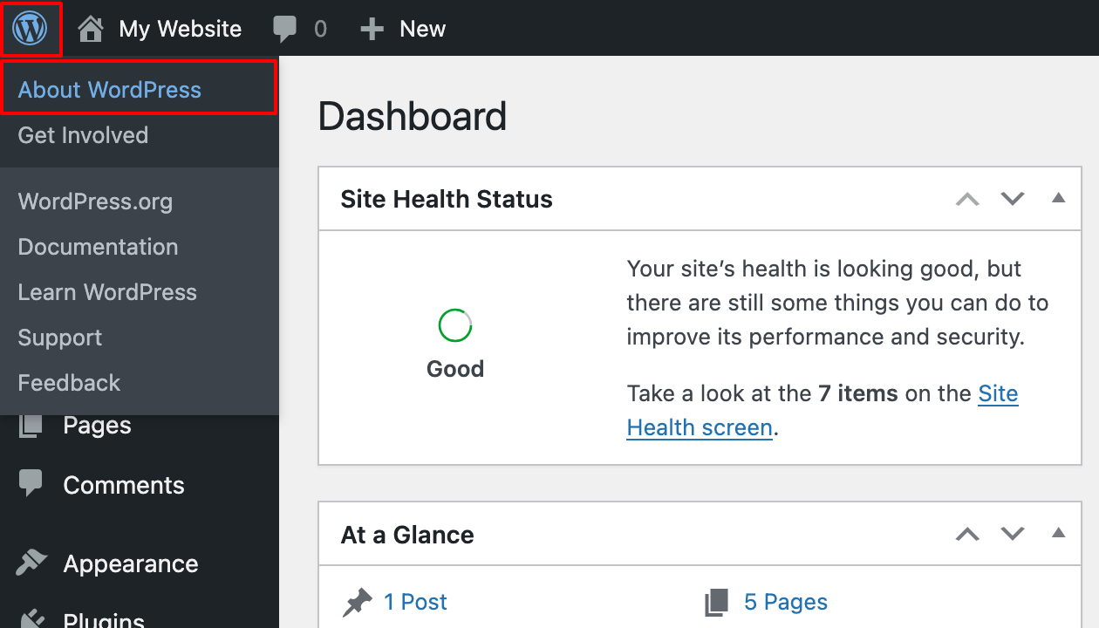
Task: Move At a Glance widget up
Action: [966, 534]
